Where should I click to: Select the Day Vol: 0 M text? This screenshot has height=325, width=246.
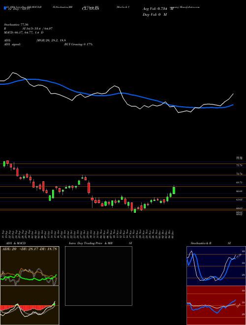click(154, 15)
